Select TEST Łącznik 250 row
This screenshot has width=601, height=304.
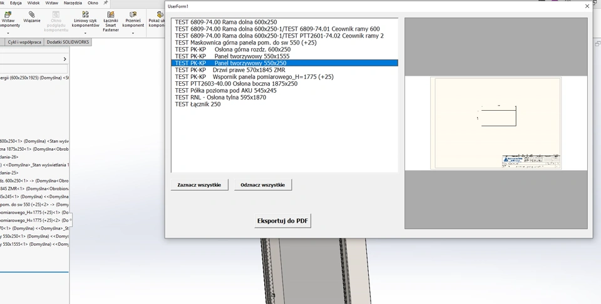[x=284, y=104]
